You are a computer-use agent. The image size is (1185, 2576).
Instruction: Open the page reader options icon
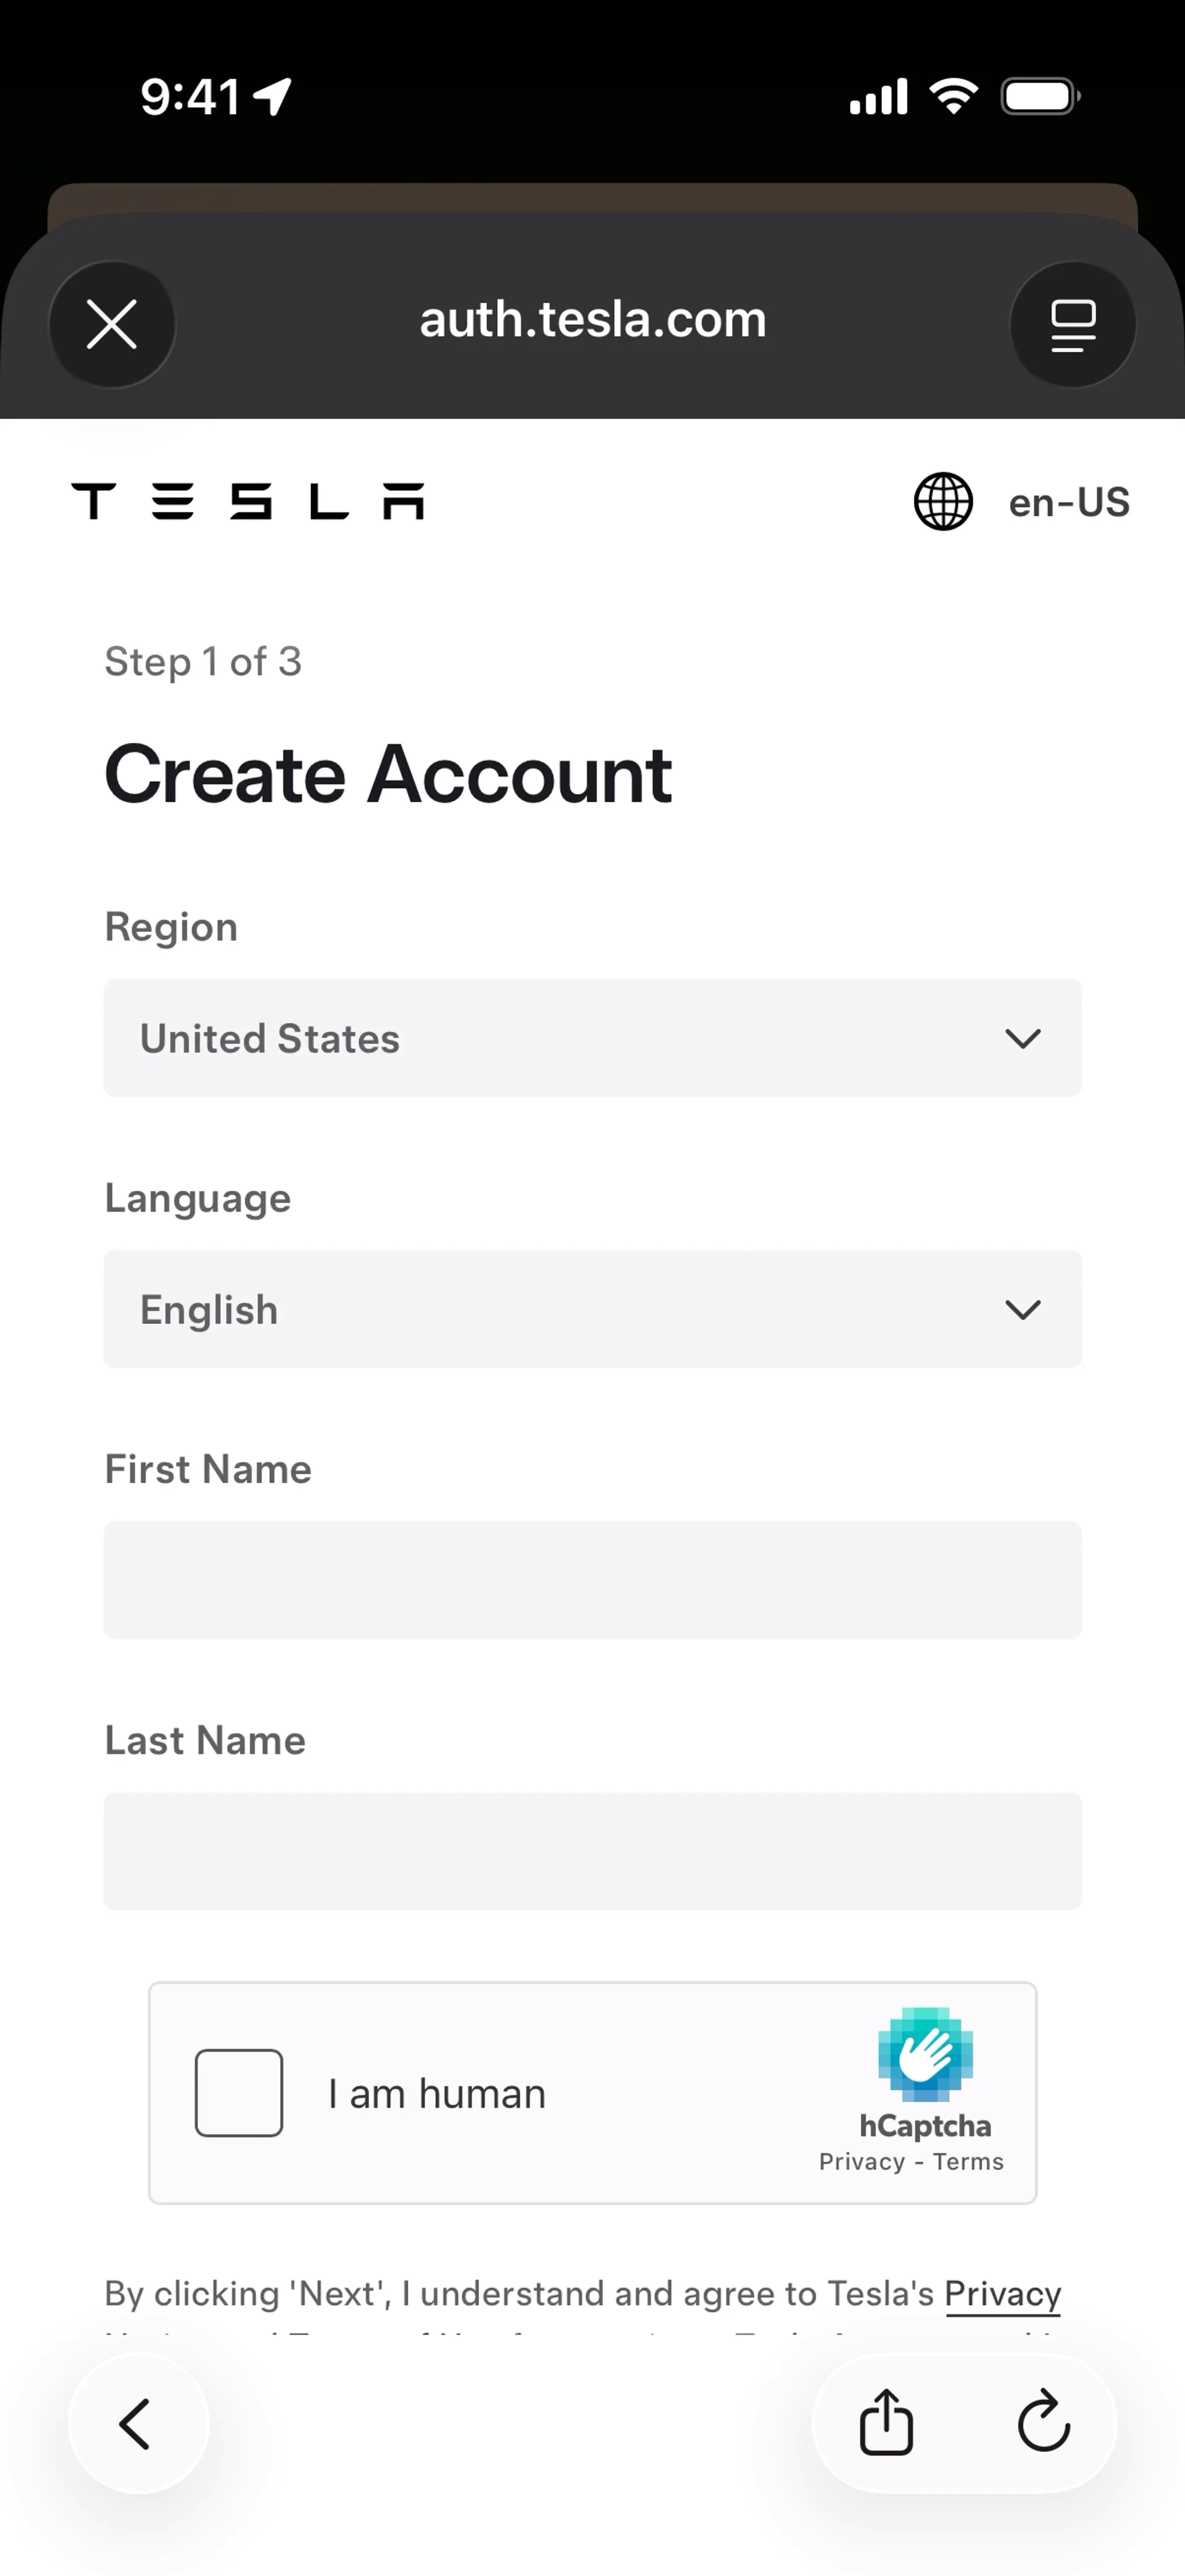click(x=1073, y=325)
